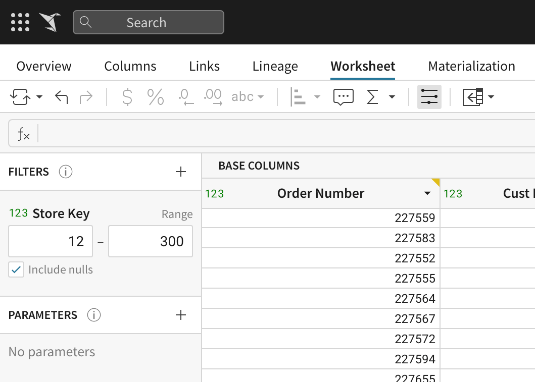Click the PARAMETERS info icon
The height and width of the screenshot is (382, 535).
94,315
